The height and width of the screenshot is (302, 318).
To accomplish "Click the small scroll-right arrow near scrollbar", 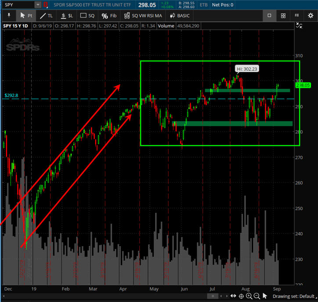I will [x=227, y=296].
